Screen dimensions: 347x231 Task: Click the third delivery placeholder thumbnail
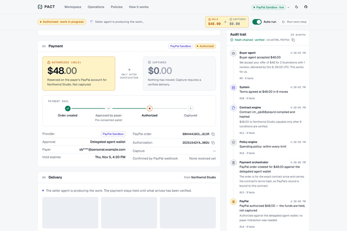[188, 213]
